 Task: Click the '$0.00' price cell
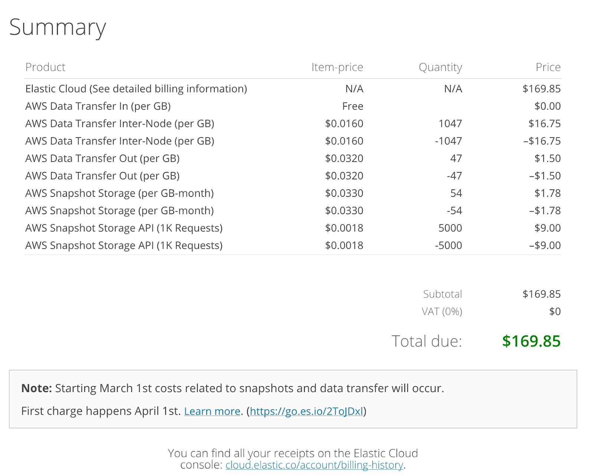(548, 106)
